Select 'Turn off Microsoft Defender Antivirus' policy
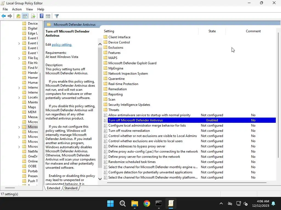This screenshot has width=281, height=210. (190, 120)
